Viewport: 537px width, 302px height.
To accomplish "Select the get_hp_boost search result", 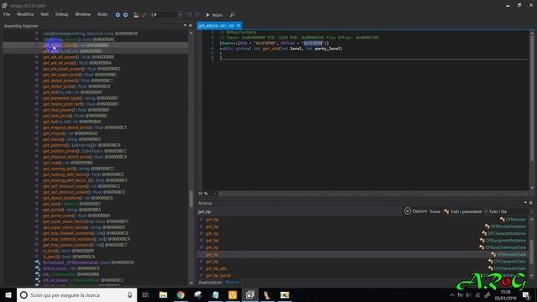I will (x=218, y=275).
